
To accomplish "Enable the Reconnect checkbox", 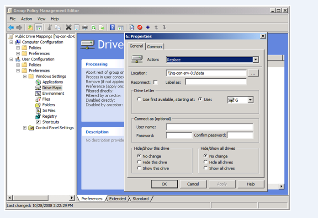I will (x=156, y=82).
